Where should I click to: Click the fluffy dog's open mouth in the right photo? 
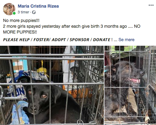pos(134,80)
